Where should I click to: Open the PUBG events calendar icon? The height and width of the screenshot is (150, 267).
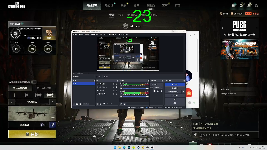(x=233, y=5)
